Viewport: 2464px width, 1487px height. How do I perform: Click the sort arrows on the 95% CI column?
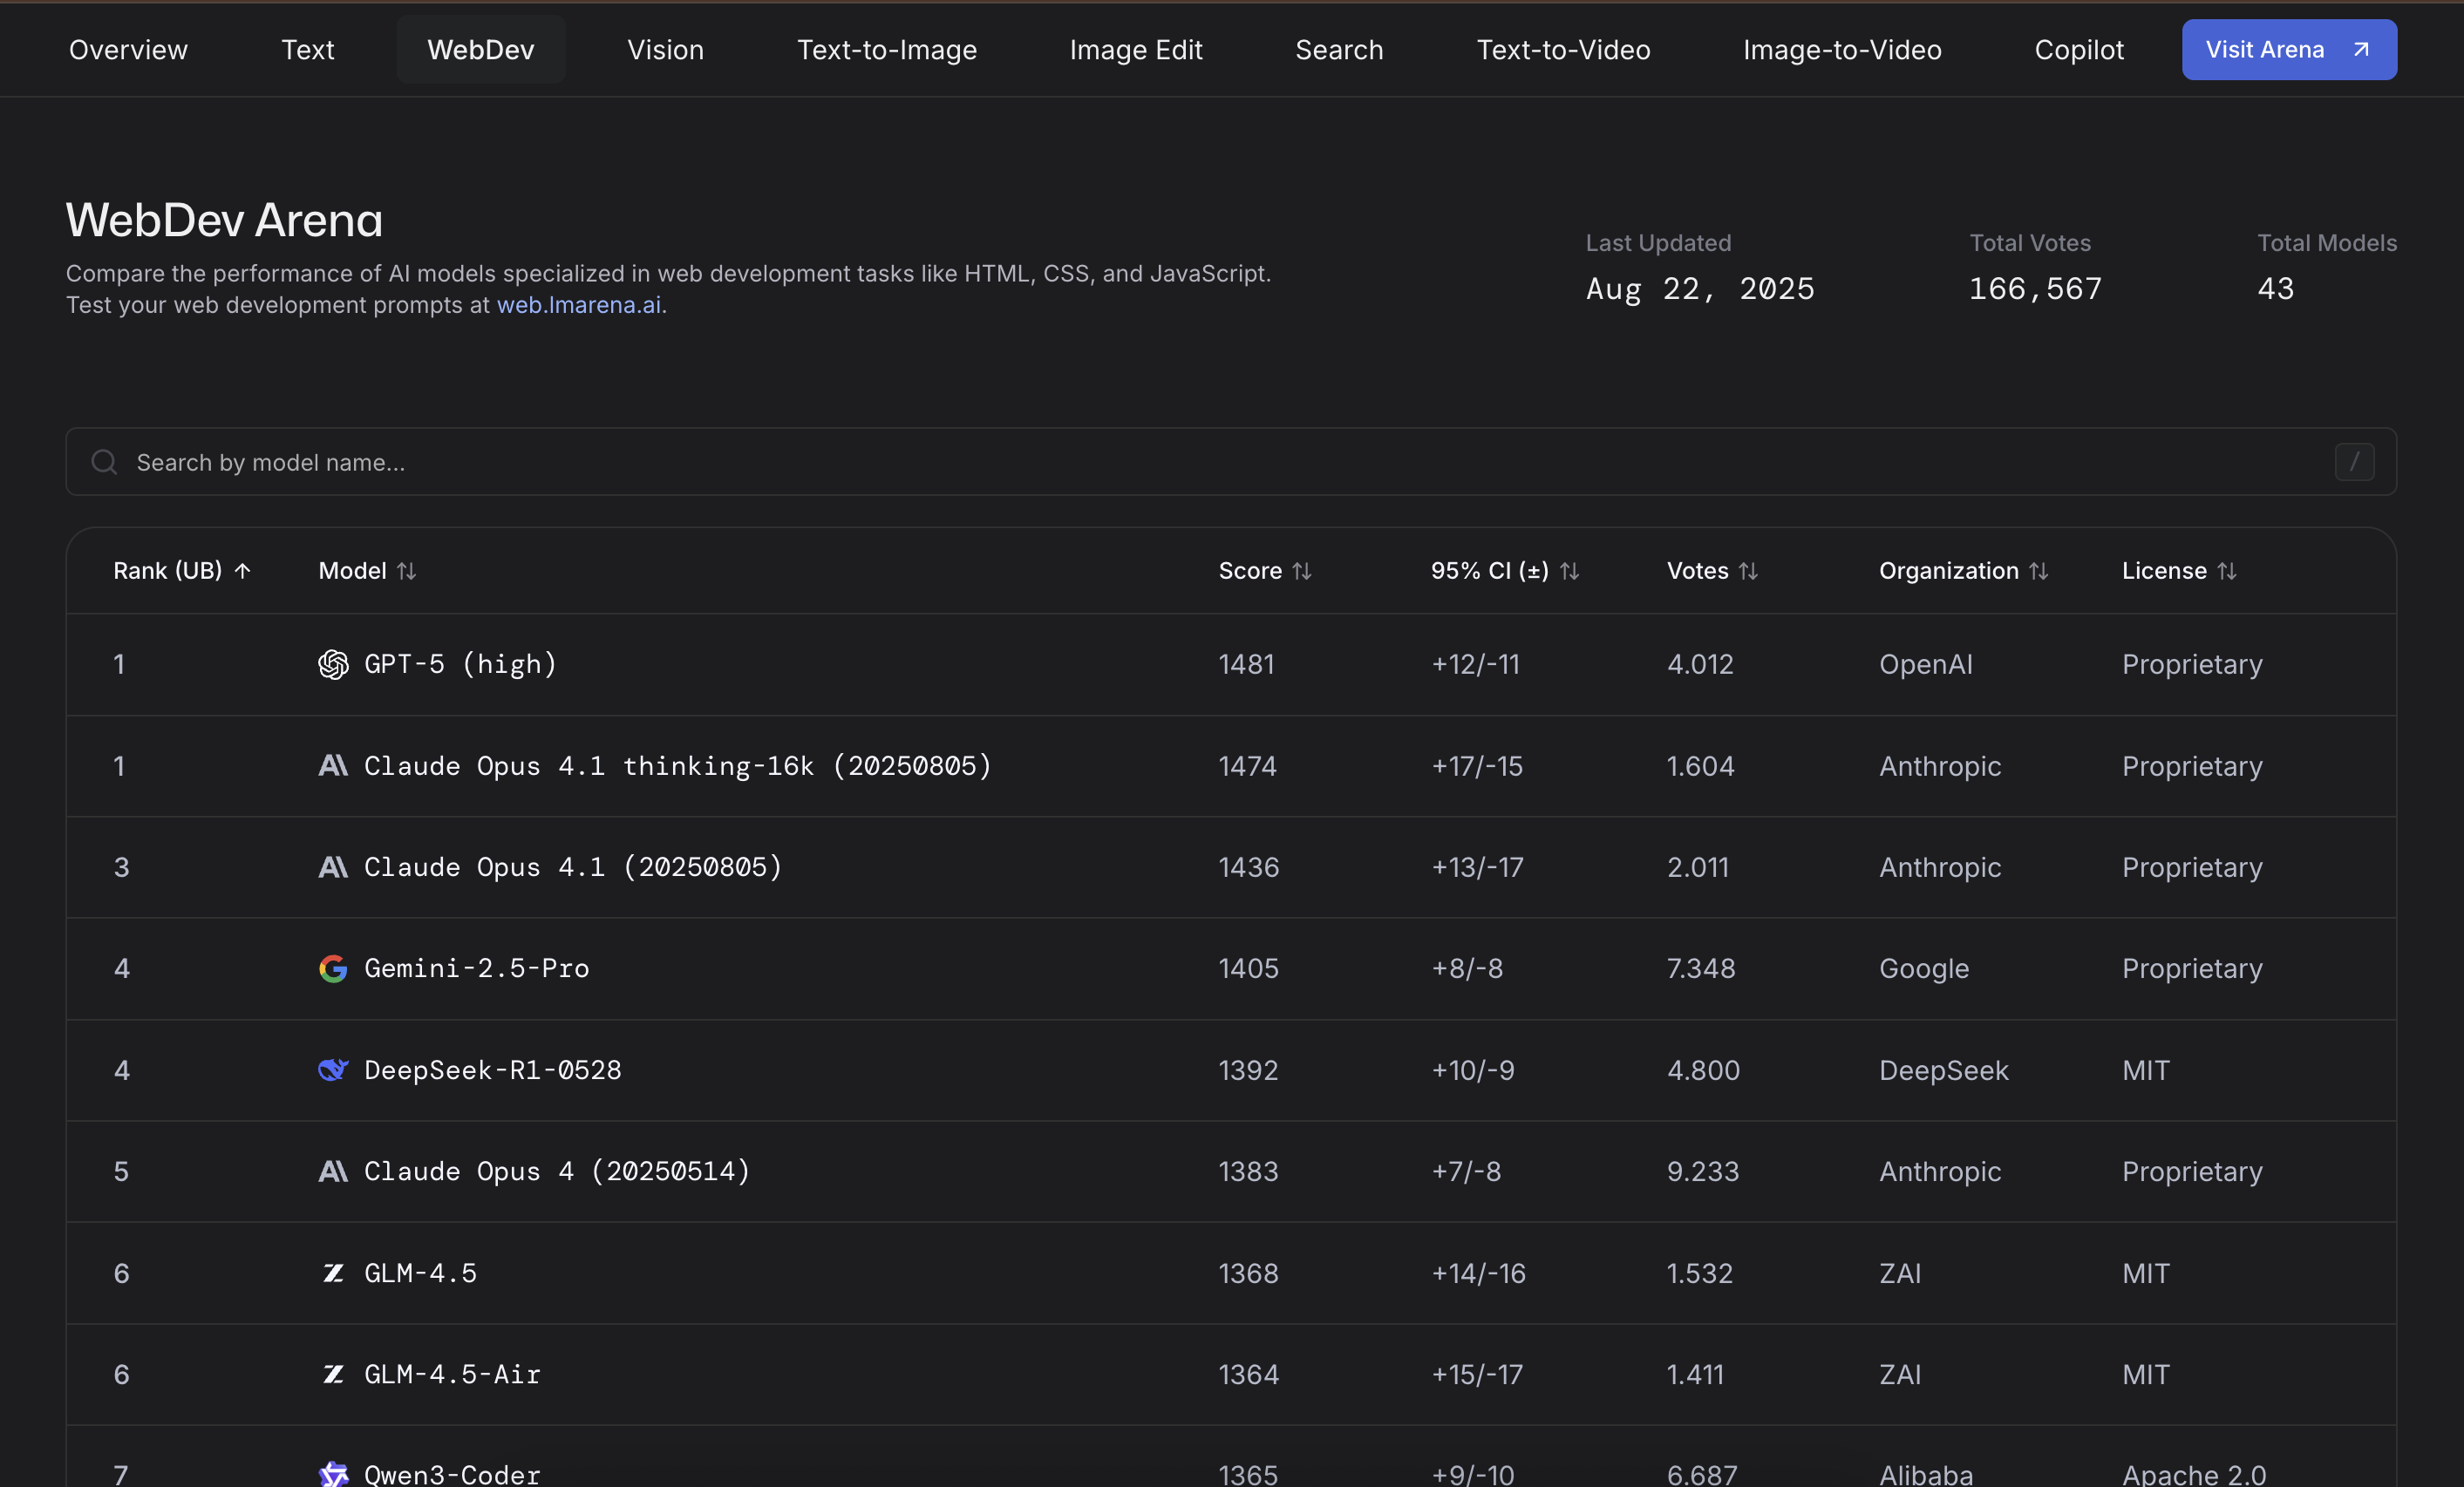click(1568, 571)
